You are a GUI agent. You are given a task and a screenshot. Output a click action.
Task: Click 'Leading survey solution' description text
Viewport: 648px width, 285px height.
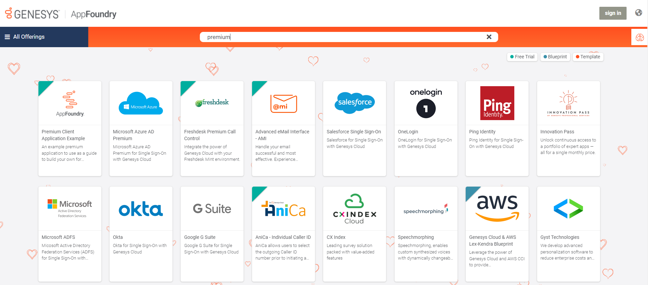pos(350,252)
